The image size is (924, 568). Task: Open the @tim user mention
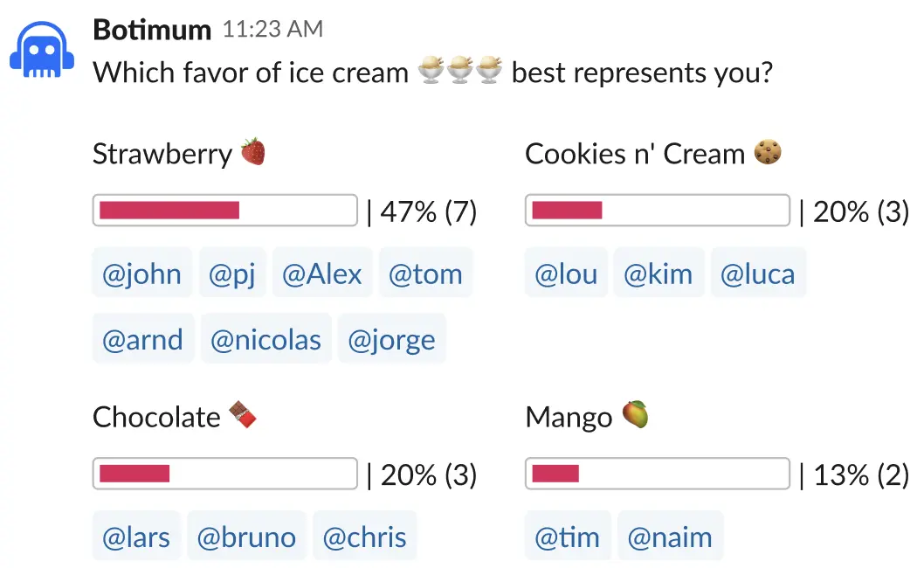[x=568, y=537]
